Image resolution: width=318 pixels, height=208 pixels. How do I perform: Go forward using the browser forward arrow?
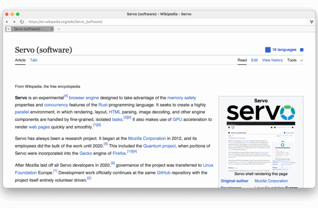(14, 22)
